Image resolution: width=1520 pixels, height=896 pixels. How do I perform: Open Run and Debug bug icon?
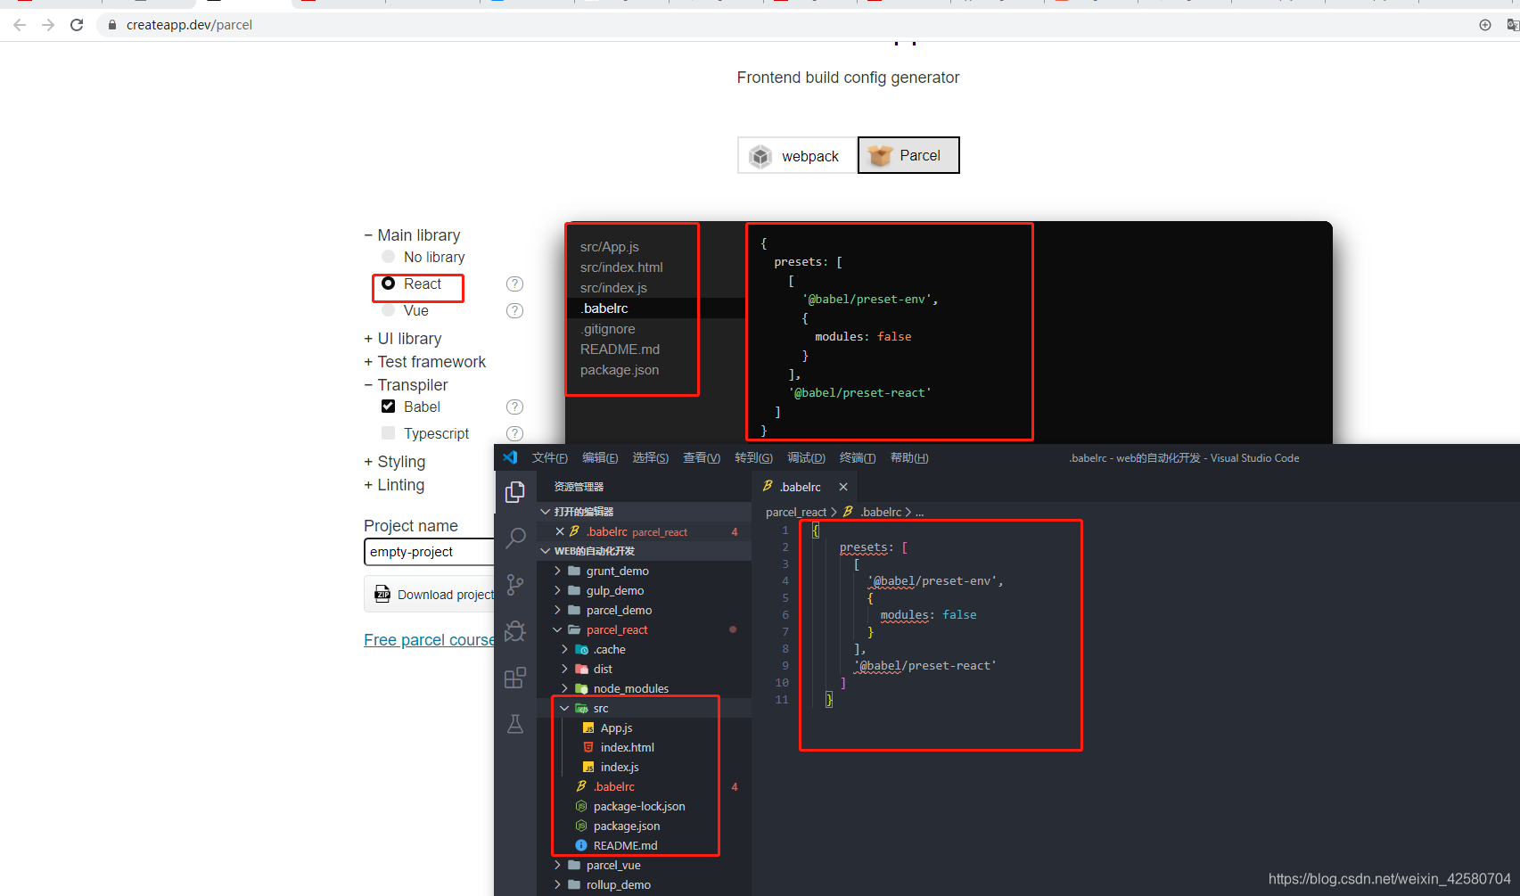[515, 631]
